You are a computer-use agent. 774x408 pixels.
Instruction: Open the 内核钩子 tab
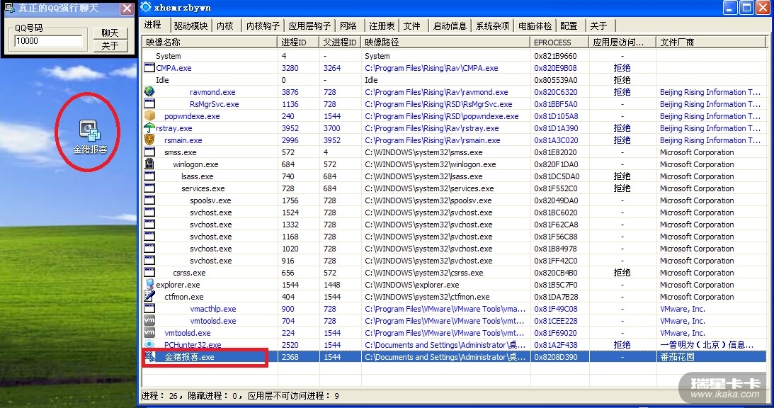263,25
